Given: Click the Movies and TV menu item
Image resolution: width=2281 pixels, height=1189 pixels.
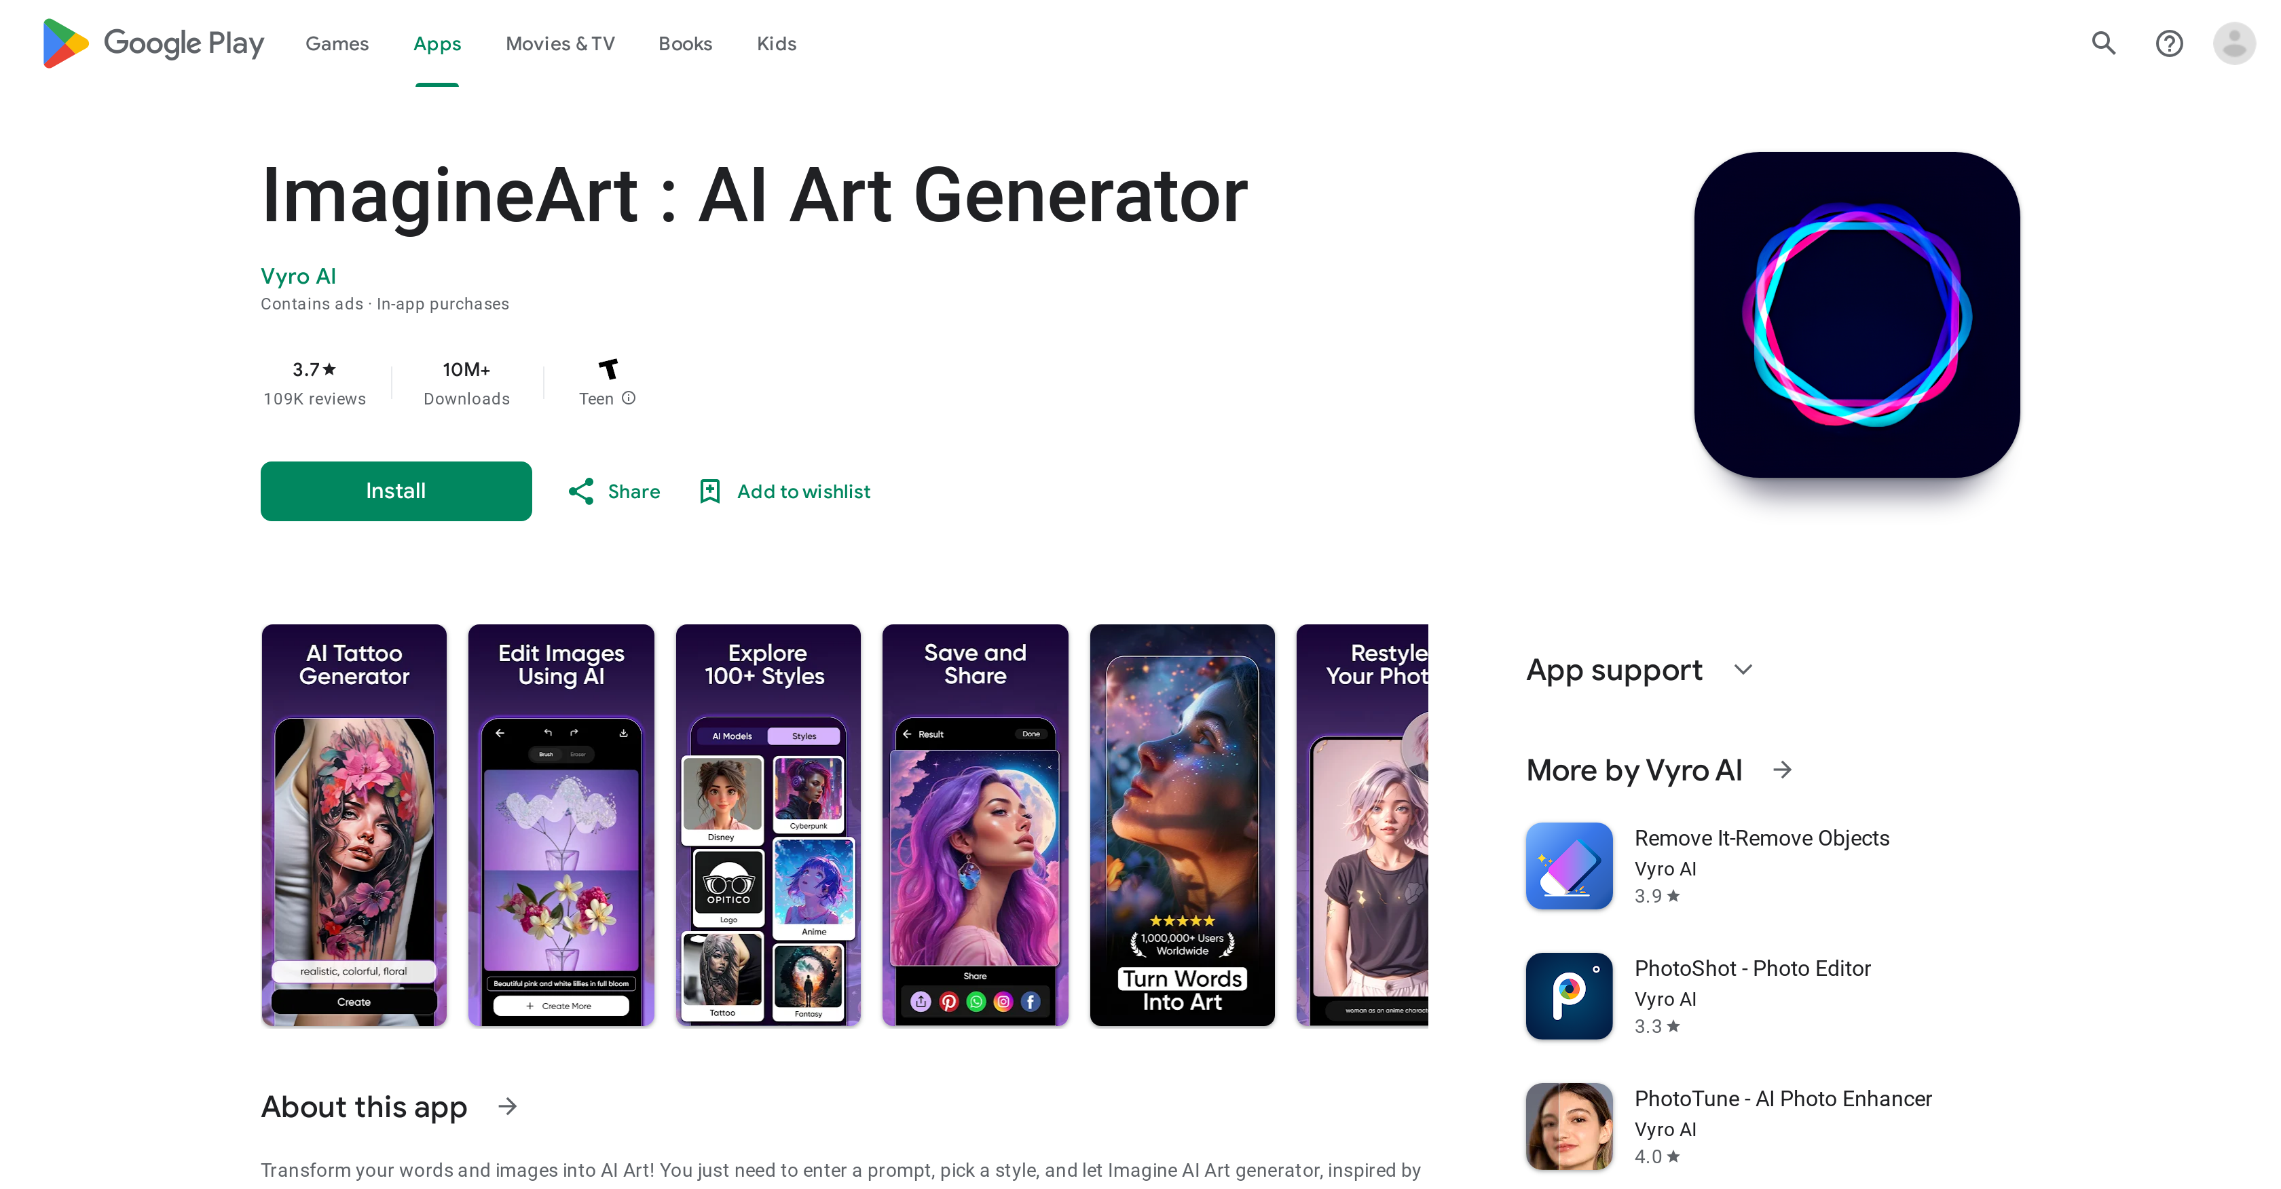Looking at the screenshot, I should pos(558,43).
